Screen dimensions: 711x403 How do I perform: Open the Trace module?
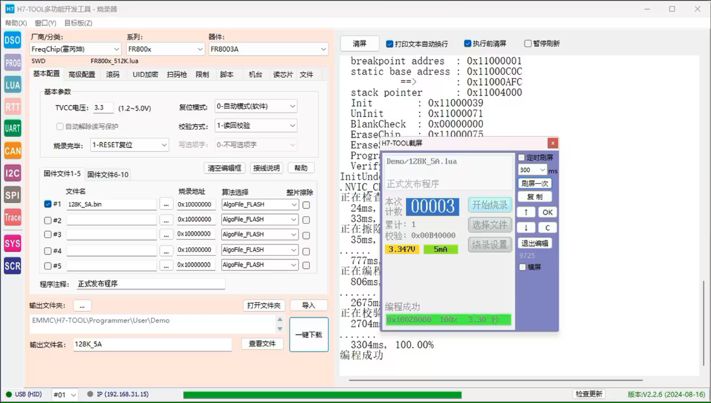[12, 217]
